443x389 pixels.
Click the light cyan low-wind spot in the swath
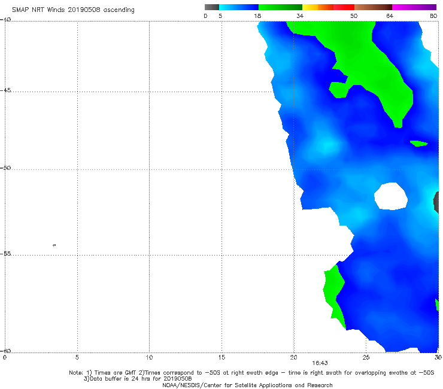tap(326, 146)
